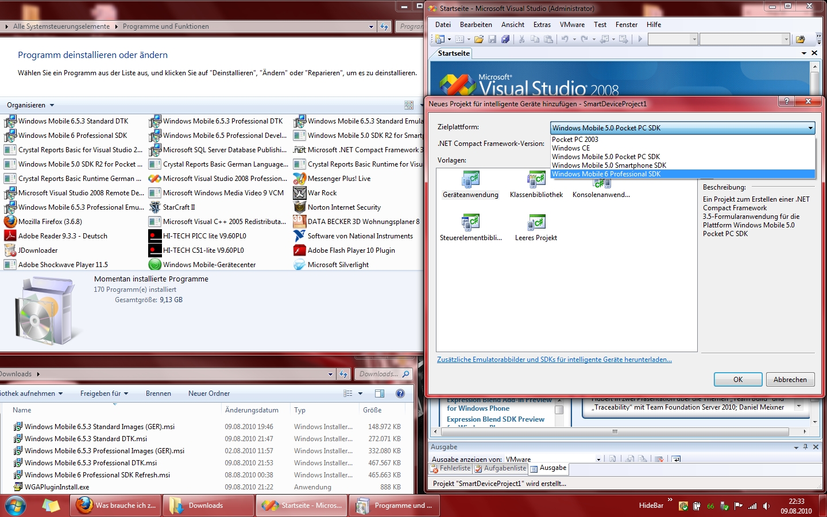Click the Paste icon in Visual Studio toolbar

point(548,39)
